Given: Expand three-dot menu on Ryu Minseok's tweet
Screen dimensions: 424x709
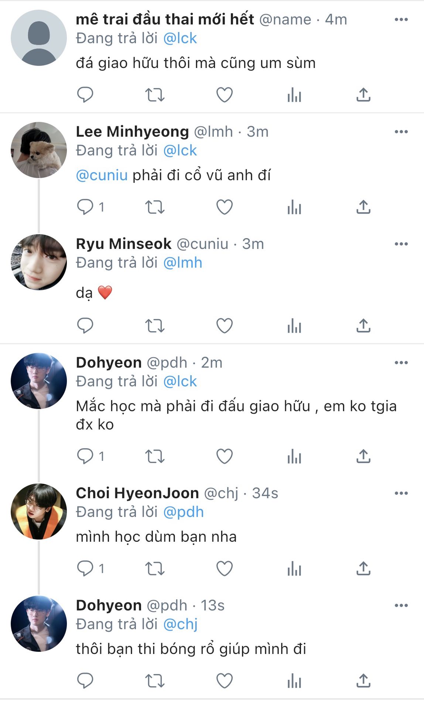Looking at the screenshot, I should click(401, 244).
